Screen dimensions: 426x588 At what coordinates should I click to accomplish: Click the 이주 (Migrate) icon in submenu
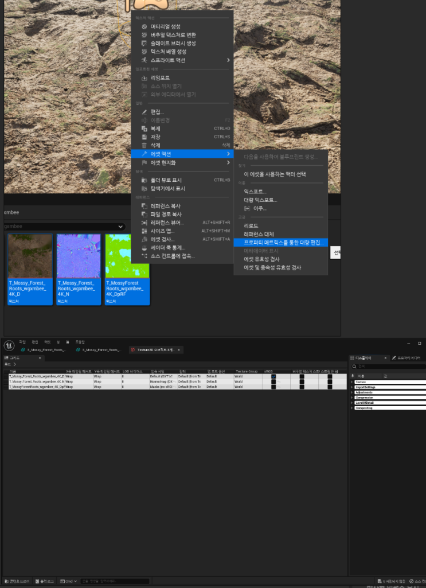coord(248,208)
